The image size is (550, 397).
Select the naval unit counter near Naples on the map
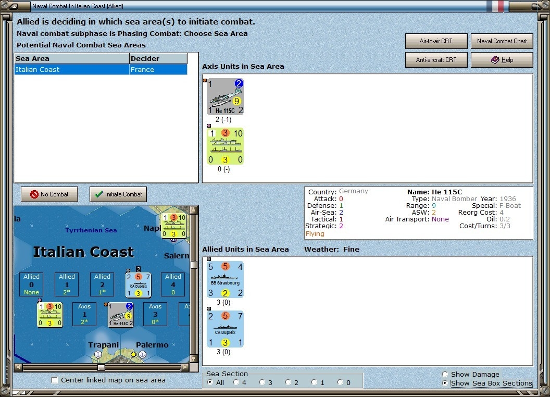pos(174,226)
